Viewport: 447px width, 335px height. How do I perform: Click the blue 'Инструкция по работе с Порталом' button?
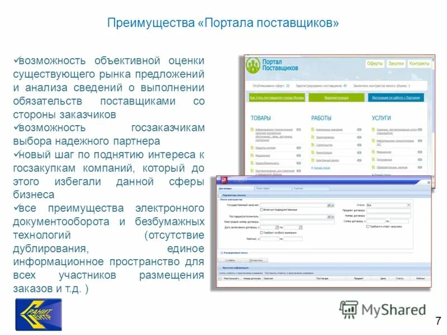[396, 97]
